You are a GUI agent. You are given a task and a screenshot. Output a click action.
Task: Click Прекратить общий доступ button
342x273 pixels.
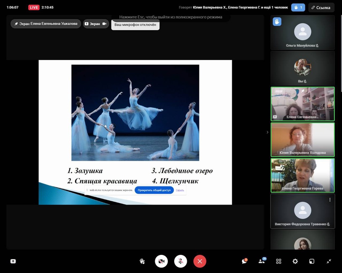[154, 190]
